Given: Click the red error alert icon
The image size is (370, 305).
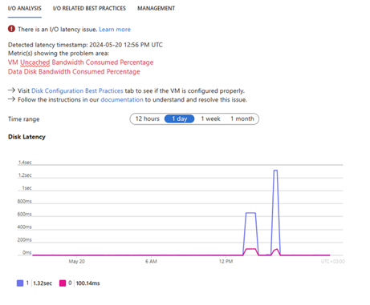Looking at the screenshot, I should 11,29.
